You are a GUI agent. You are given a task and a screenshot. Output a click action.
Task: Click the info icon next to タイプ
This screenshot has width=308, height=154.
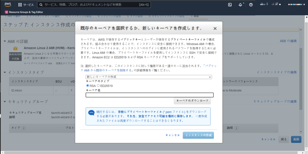pyautogui.click(x=24, y=128)
